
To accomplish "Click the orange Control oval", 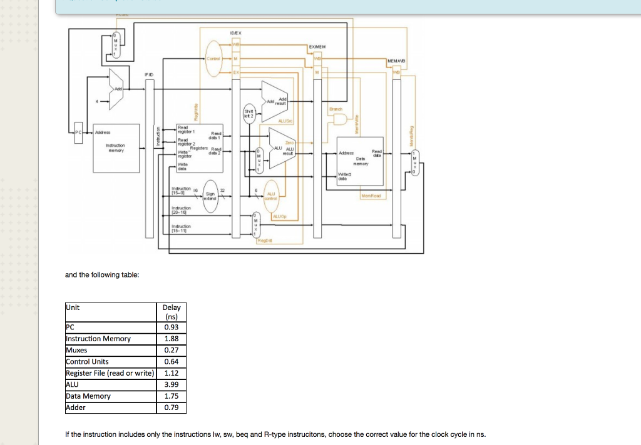I will pyautogui.click(x=215, y=58).
